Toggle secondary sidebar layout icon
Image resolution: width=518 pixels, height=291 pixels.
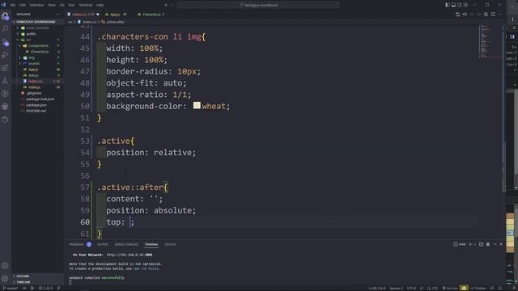click(x=459, y=5)
